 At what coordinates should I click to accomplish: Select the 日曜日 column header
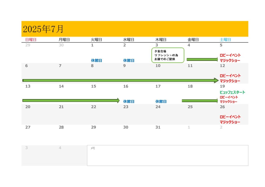(31, 40)
